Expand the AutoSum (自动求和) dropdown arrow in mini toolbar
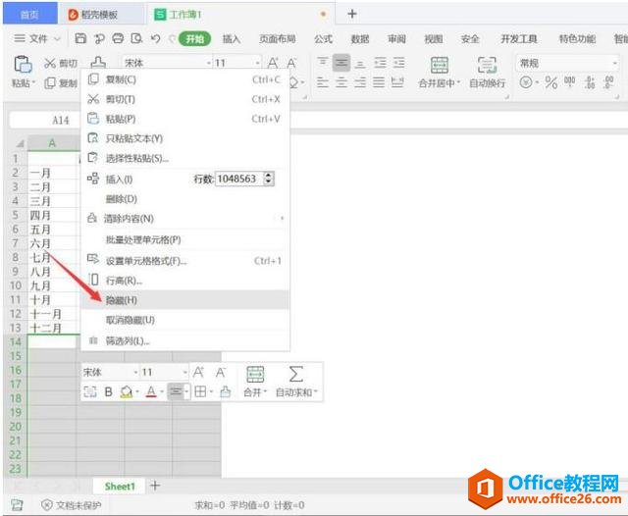Viewport: 628px width, 516px height. point(316,391)
